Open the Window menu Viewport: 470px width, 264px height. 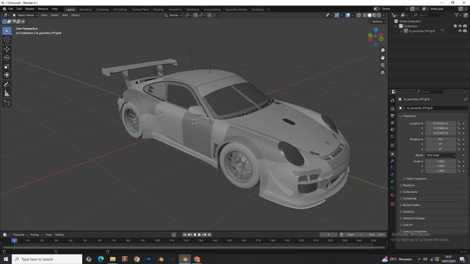tap(43, 9)
